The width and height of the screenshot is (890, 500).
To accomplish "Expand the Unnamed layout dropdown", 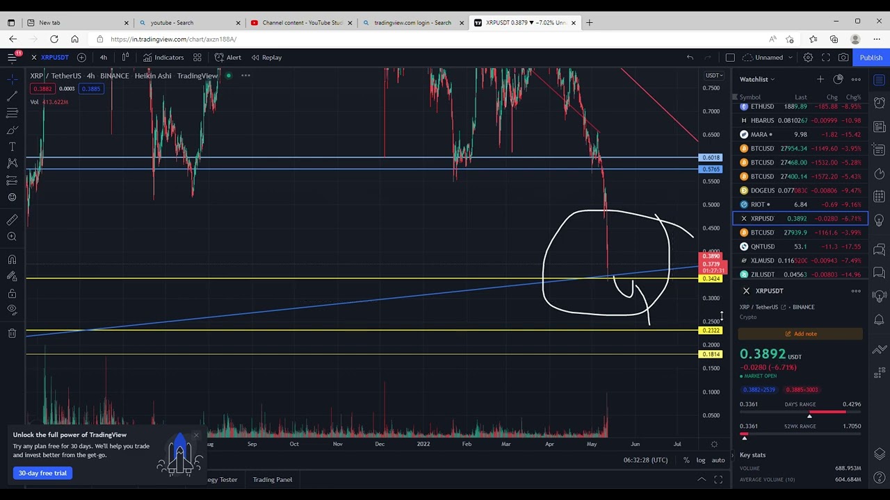I will coord(768,58).
